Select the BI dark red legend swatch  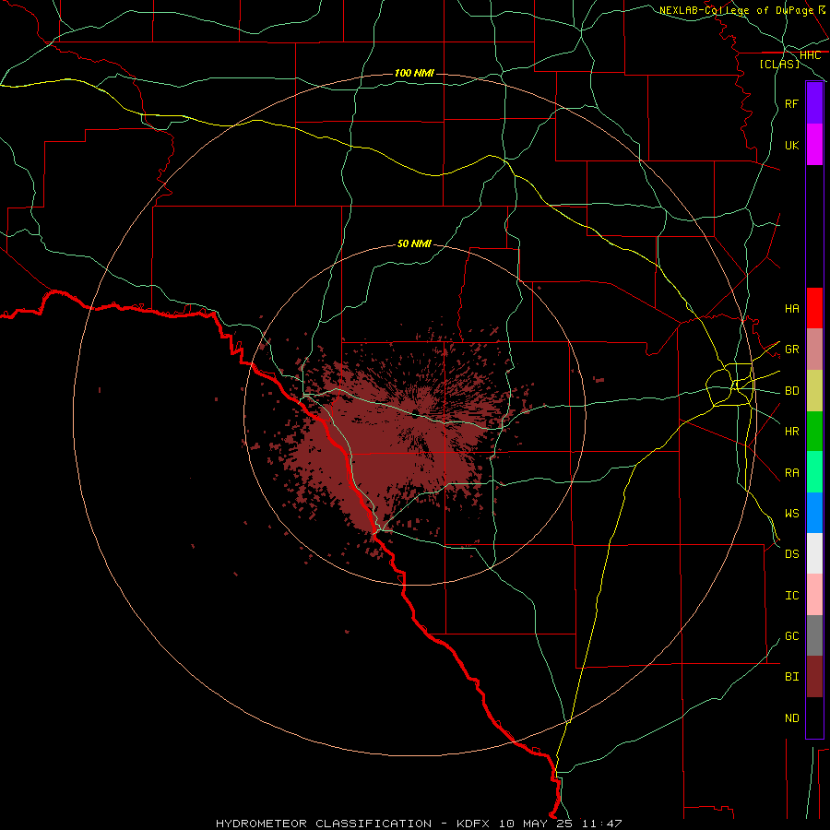[x=814, y=677]
